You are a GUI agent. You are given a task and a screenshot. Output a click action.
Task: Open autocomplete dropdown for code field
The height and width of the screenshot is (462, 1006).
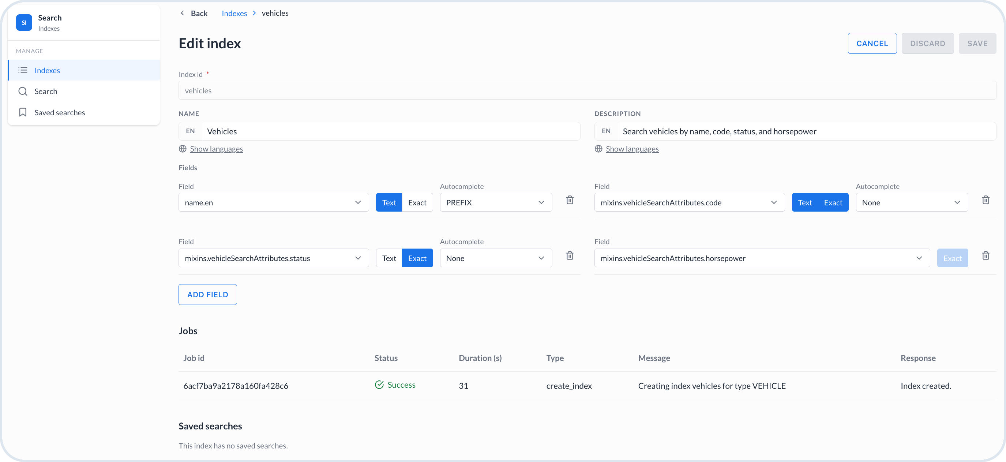tap(912, 202)
